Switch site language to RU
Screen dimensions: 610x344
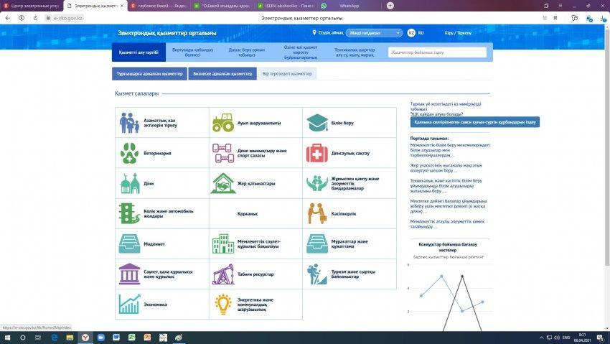(x=421, y=33)
